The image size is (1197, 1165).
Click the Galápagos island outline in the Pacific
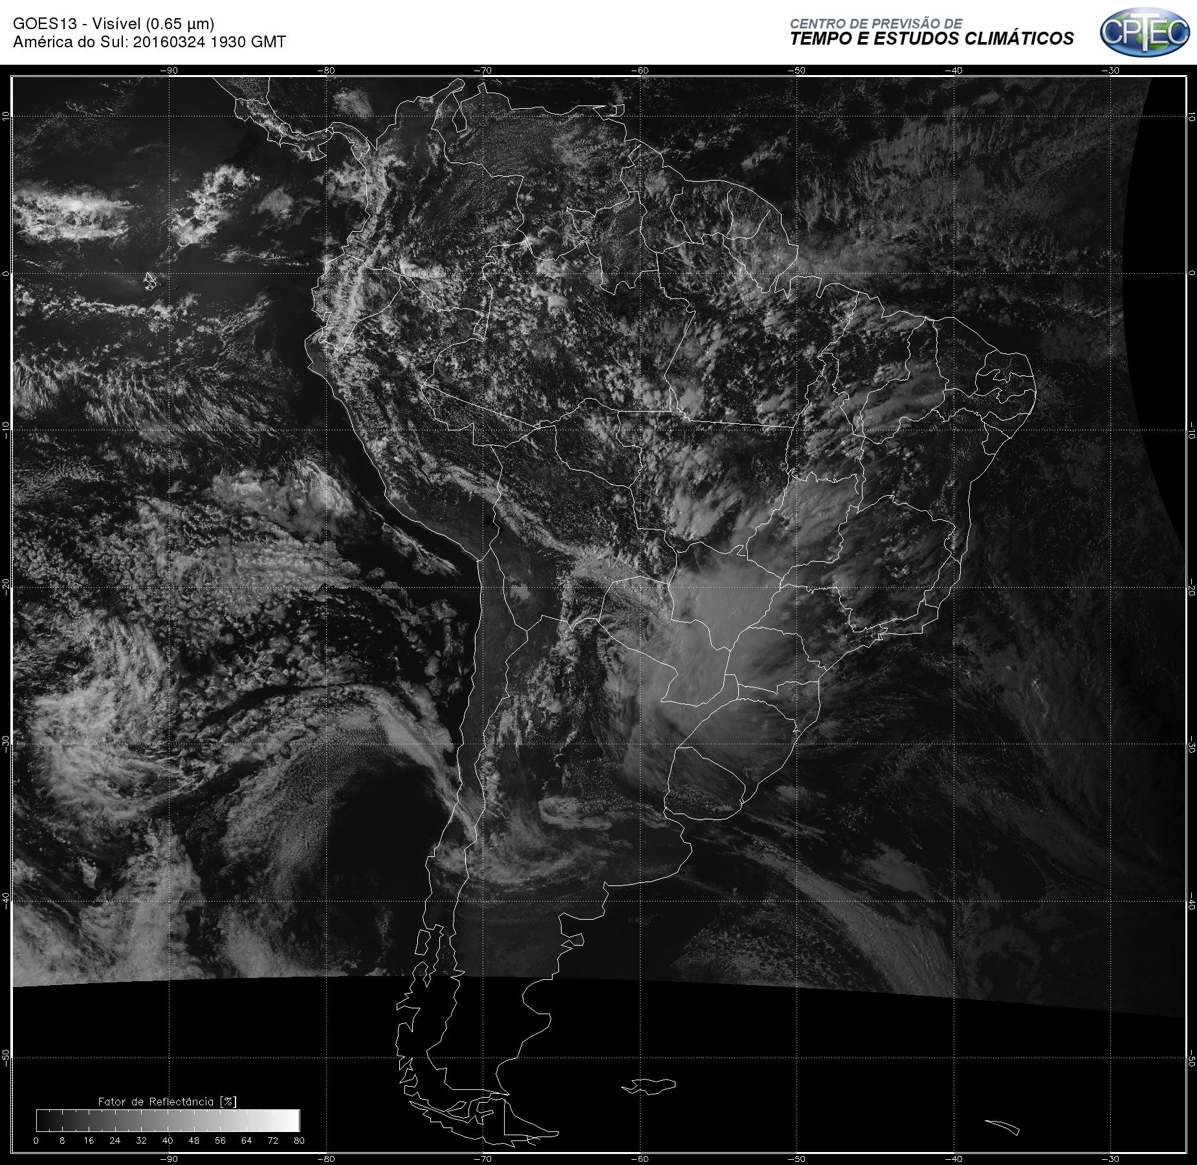[150, 281]
